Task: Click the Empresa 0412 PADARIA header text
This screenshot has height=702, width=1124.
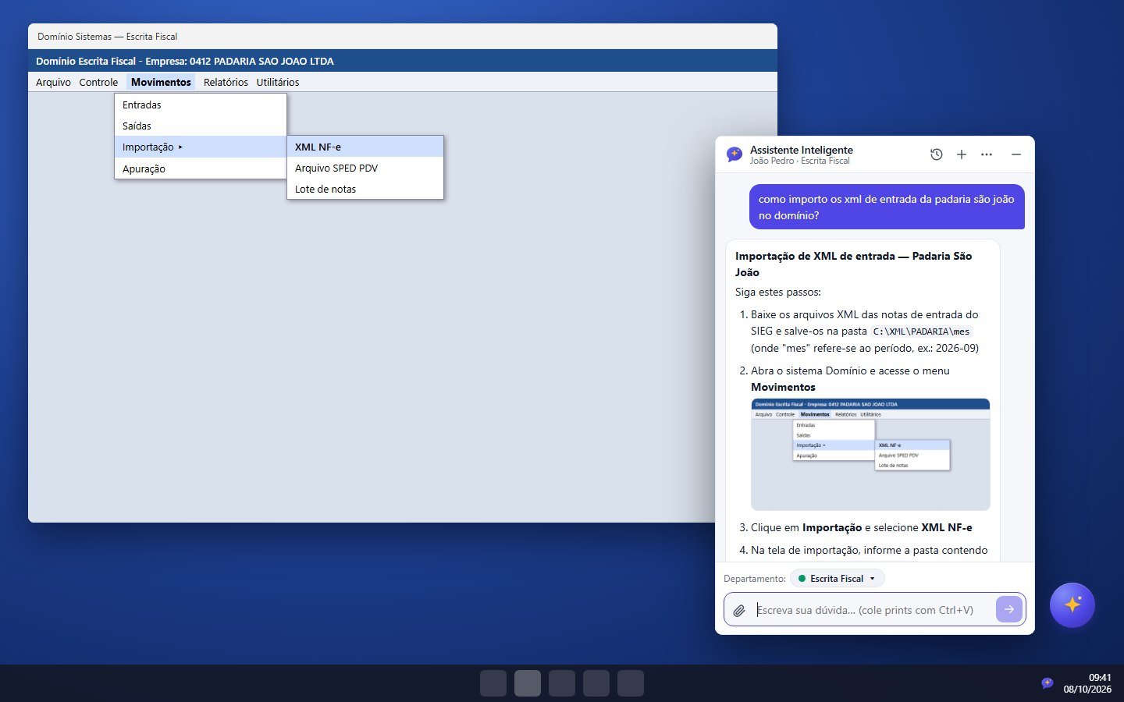Action: pyautogui.click(x=185, y=61)
